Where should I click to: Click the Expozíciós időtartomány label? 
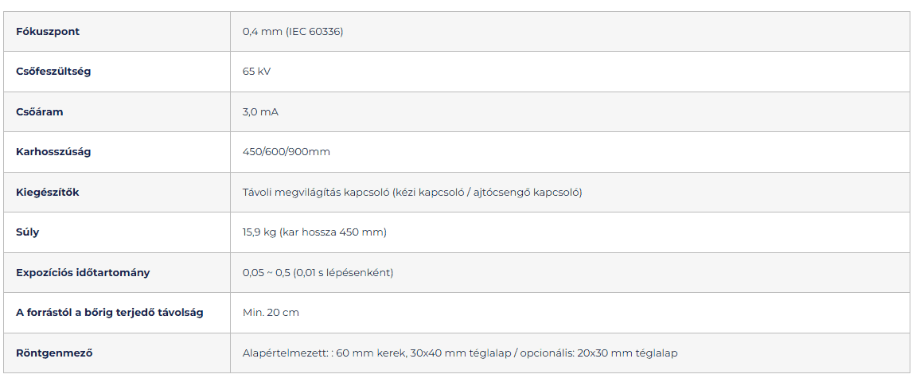tap(83, 273)
